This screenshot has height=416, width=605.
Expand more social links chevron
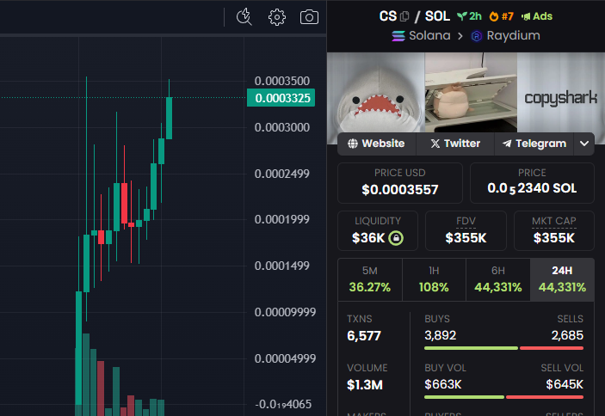coord(584,144)
